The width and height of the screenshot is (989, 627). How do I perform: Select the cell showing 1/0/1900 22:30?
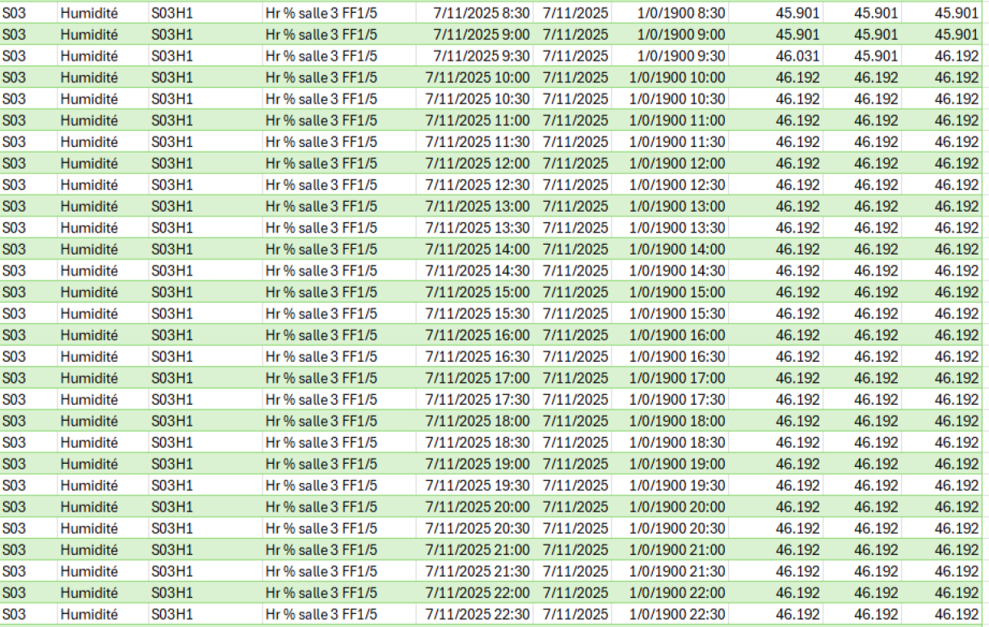point(680,613)
